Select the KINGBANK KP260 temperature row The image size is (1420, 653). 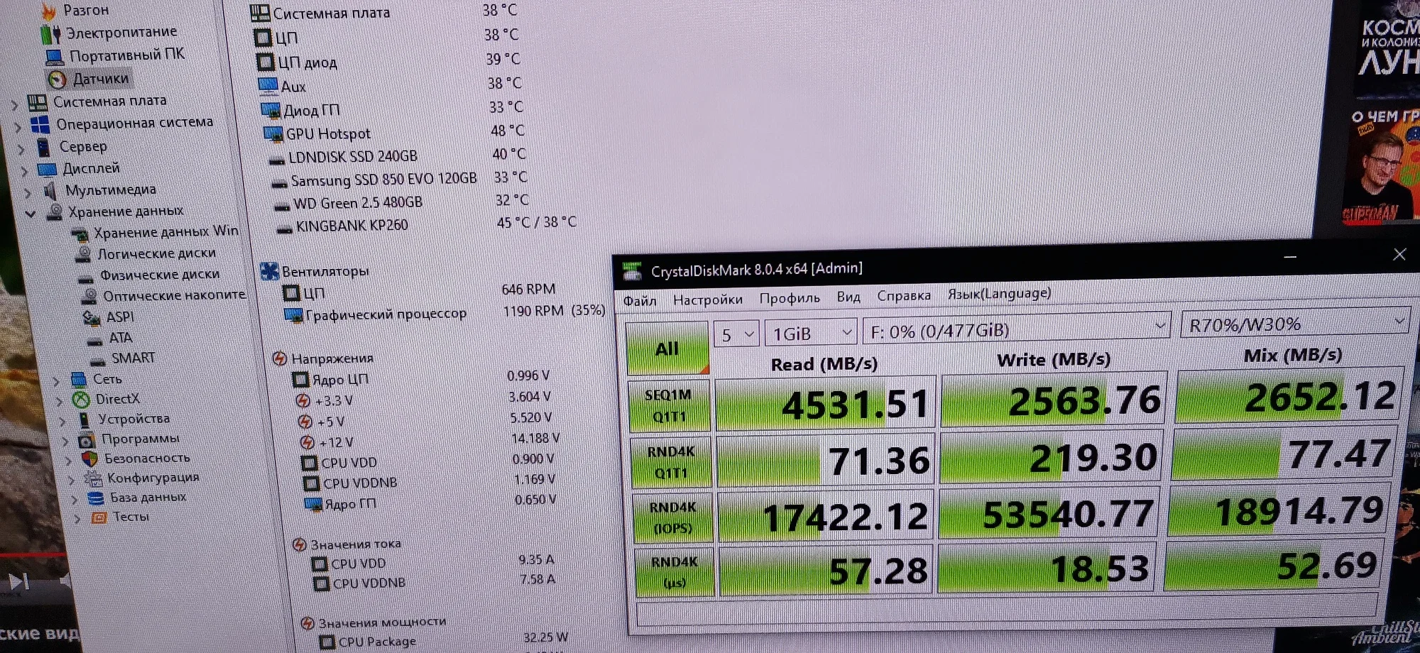coord(427,224)
